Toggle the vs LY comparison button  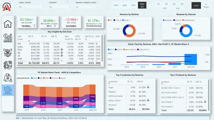pyautogui.click(x=196, y=6)
